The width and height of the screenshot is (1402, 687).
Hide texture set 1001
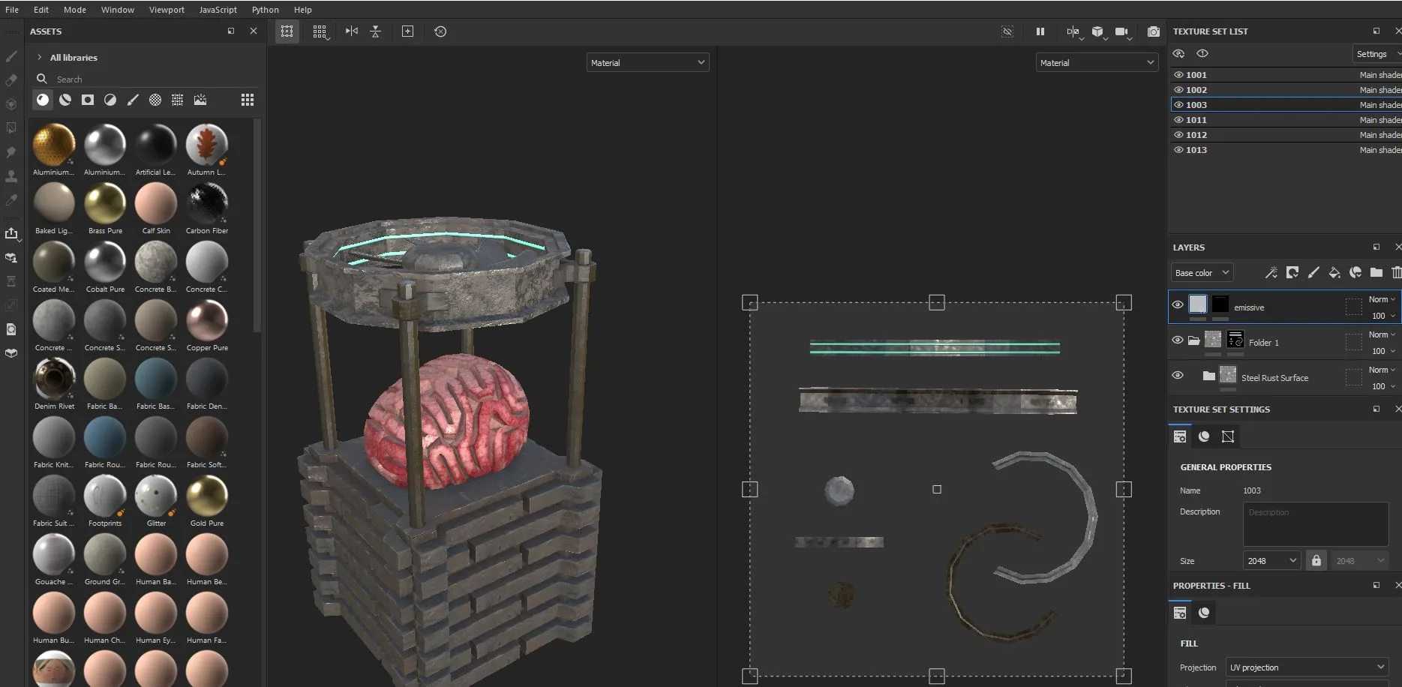click(x=1178, y=75)
